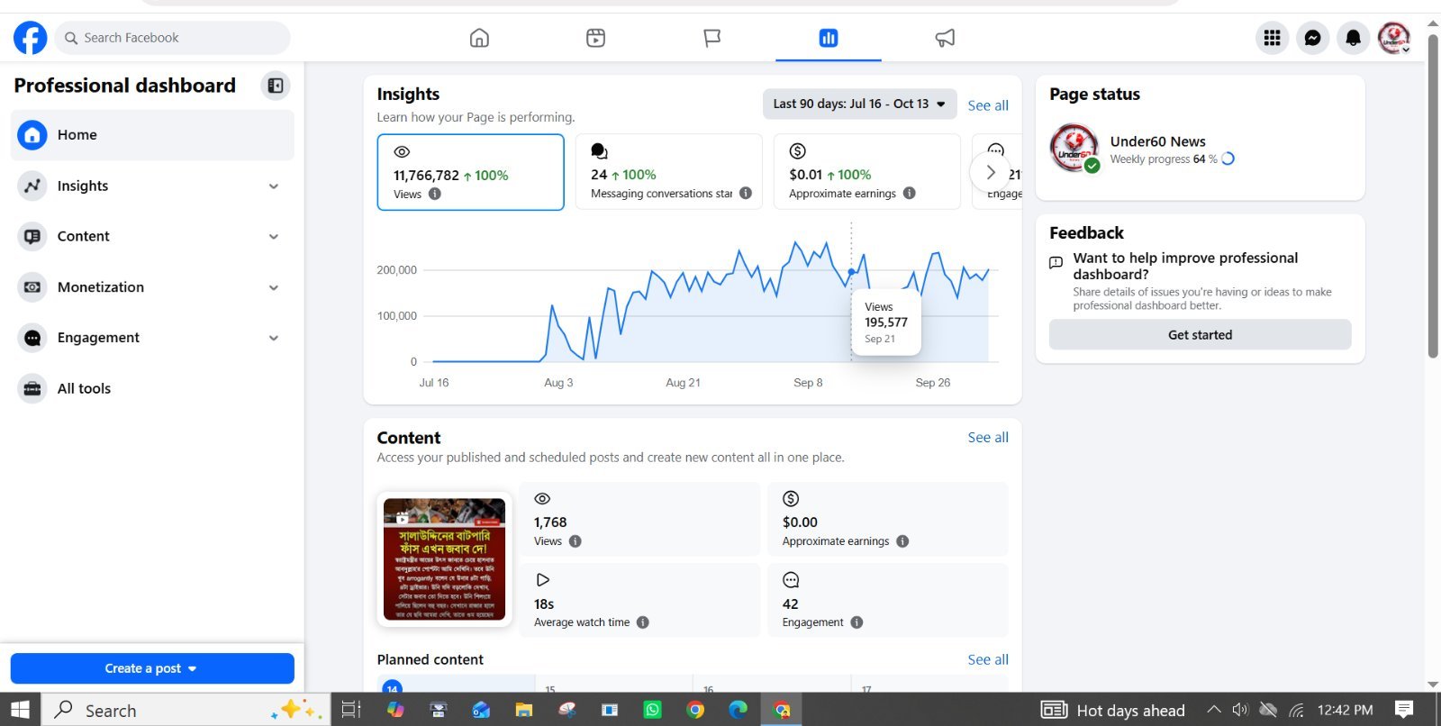Open the Reels video icon in top navigation

click(595, 38)
